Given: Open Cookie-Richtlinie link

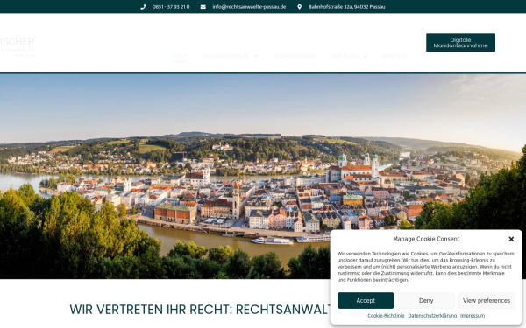Looking at the screenshot, I should [x=386, y=315].
